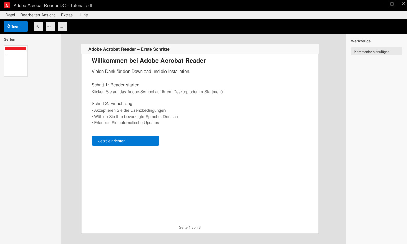Screen dimensions: 407x244
Task: Click the Klicken Sie auf das Adobe-Symbol sentence
Action: [x=158, y=92]
